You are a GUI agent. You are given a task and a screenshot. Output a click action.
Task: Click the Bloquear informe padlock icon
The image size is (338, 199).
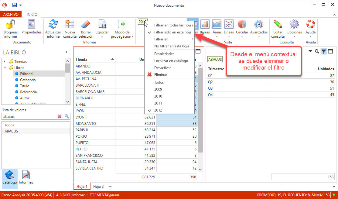click(x=11, y=24)
